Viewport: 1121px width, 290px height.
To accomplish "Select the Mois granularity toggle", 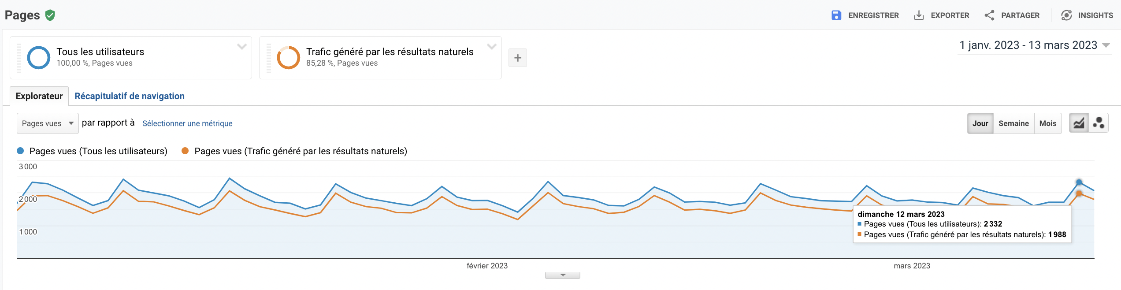I will (x=1047, y=123).
